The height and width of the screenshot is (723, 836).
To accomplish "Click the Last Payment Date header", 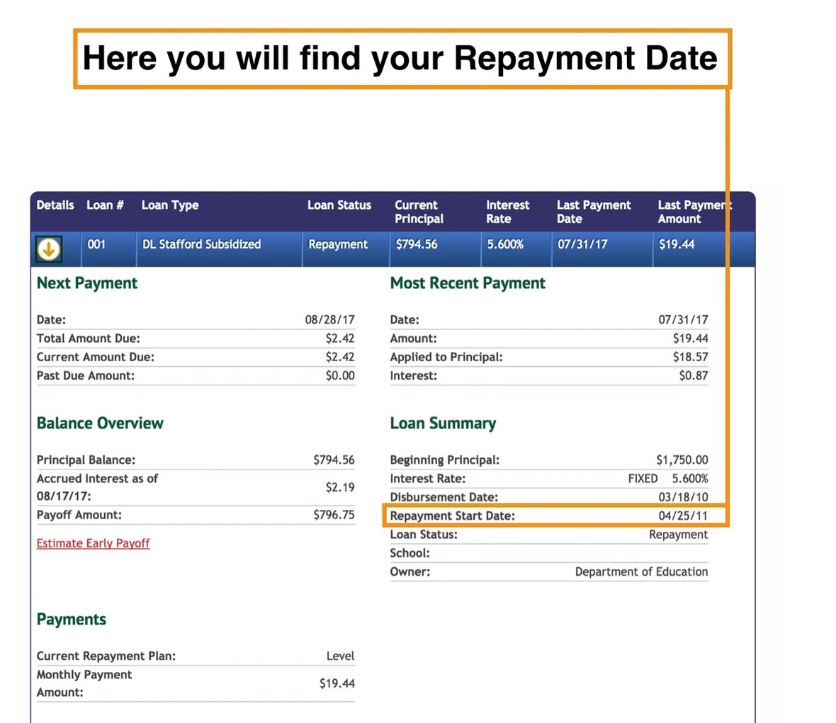I will click(594, 212).
